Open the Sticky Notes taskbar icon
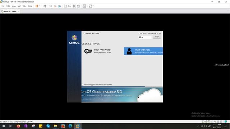The image size is (230, 129). 41,126
